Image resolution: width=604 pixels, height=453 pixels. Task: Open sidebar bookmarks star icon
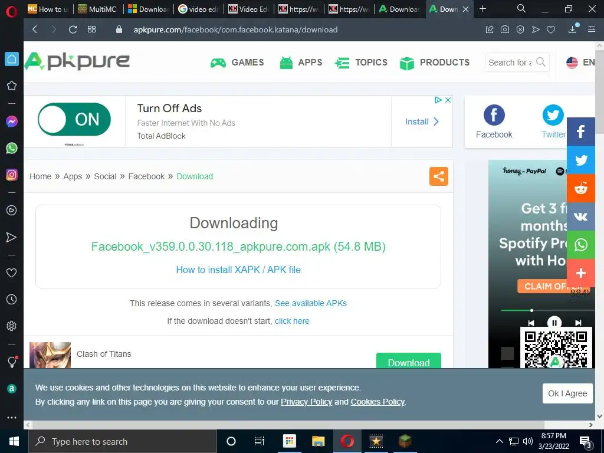coord(12,86)
